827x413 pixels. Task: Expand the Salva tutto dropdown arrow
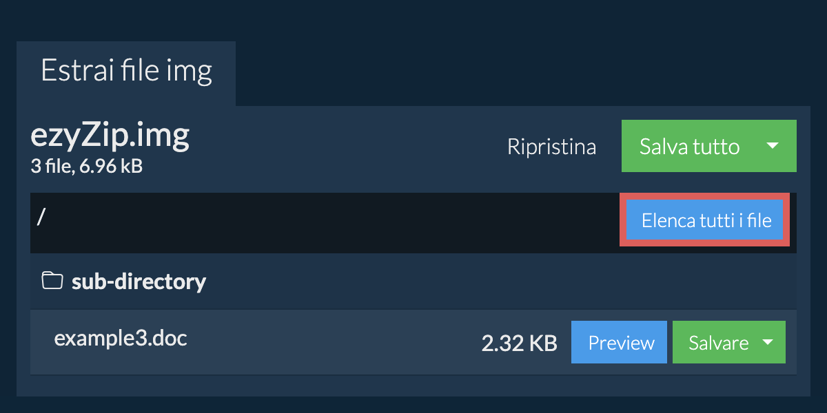click(x=773, y=146)
